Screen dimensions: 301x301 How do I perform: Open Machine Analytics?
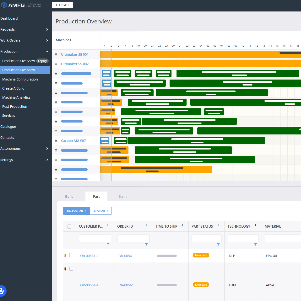pos(16,97)
